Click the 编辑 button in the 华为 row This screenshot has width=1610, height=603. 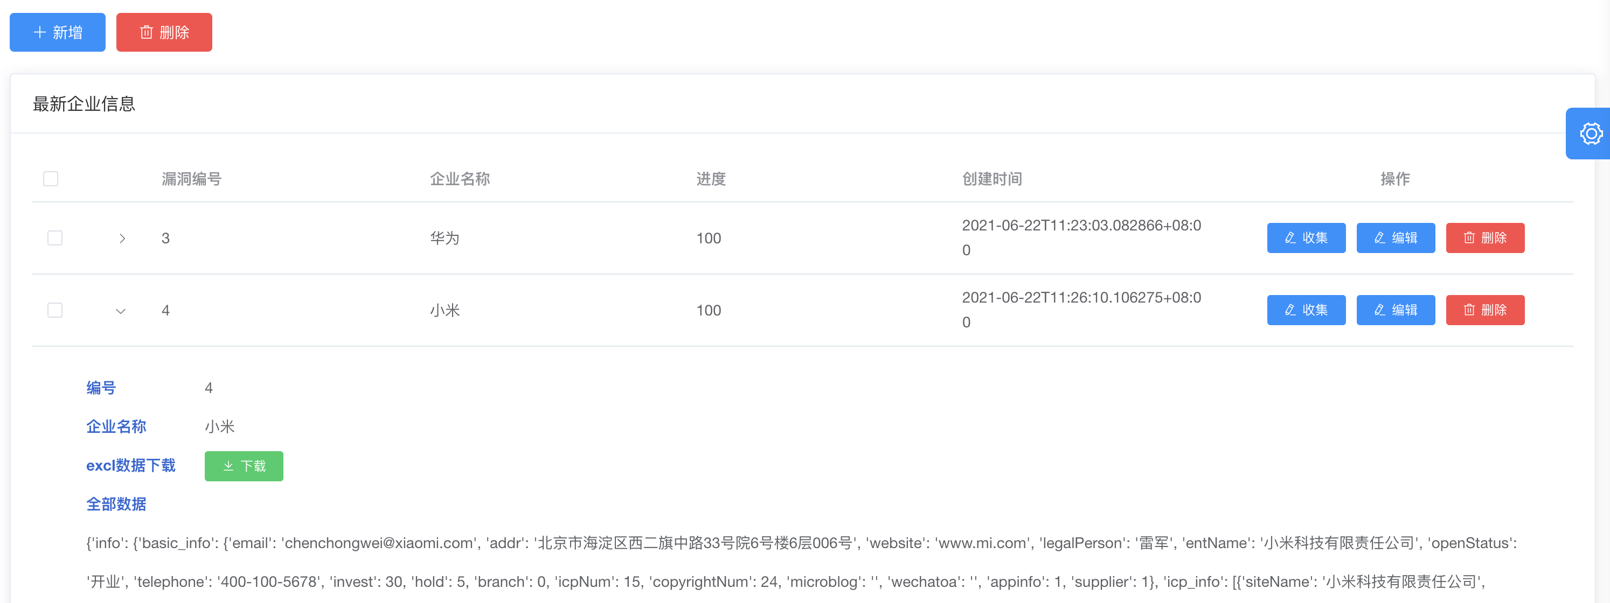1395,238
